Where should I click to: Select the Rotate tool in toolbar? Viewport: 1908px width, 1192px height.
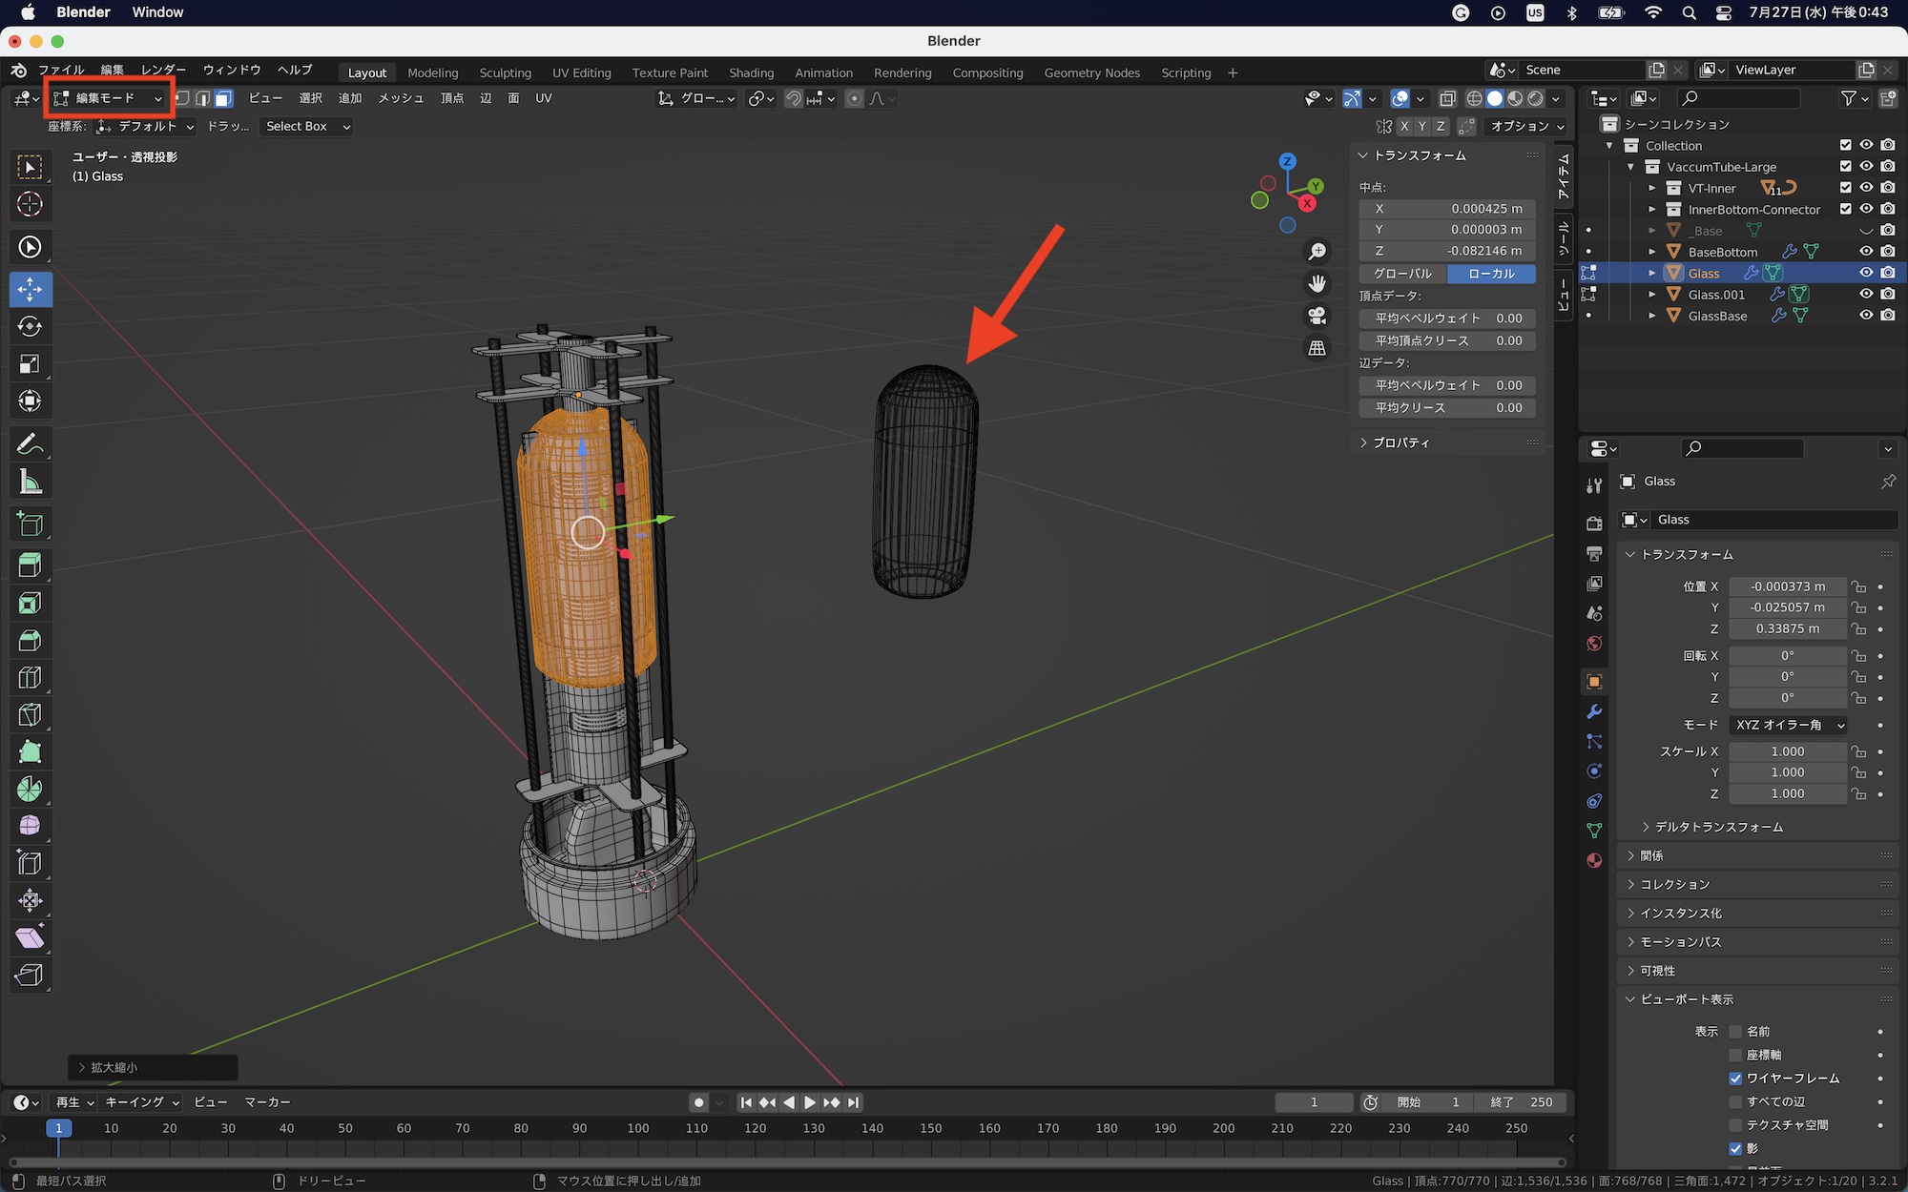30,327
